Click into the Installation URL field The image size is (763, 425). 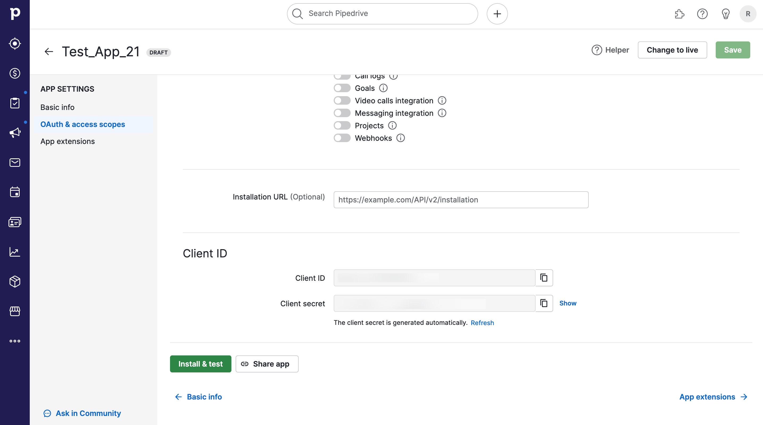coord(461,199)
